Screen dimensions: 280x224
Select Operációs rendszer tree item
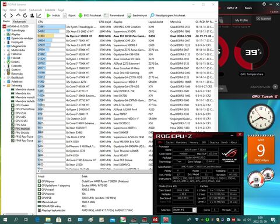coord(22,38)
